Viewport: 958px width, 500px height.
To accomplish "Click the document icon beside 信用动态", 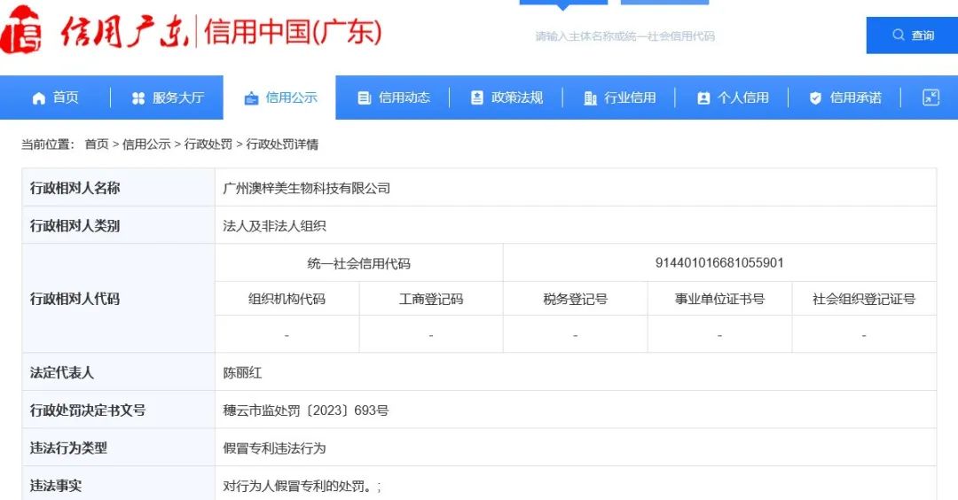I will coord(365,98).
